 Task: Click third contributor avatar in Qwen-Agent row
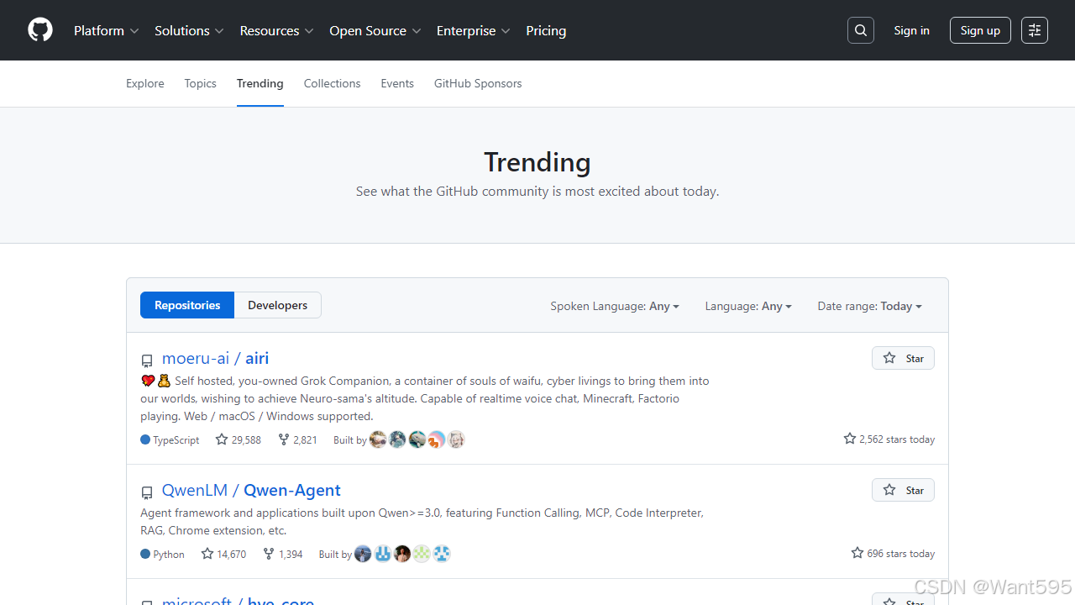point(402,554)
